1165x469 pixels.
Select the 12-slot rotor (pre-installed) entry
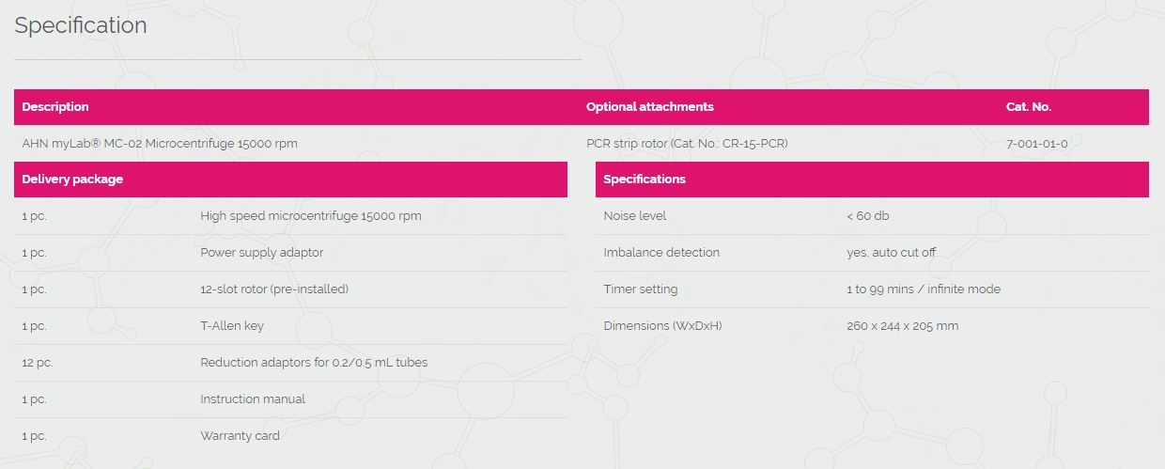point(273,289)
